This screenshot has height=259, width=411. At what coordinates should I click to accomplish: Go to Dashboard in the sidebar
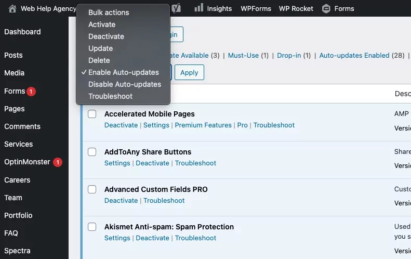[22, 32]
